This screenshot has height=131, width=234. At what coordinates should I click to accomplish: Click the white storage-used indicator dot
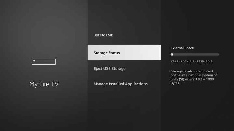pyautogui.click(x=172, y=55)
